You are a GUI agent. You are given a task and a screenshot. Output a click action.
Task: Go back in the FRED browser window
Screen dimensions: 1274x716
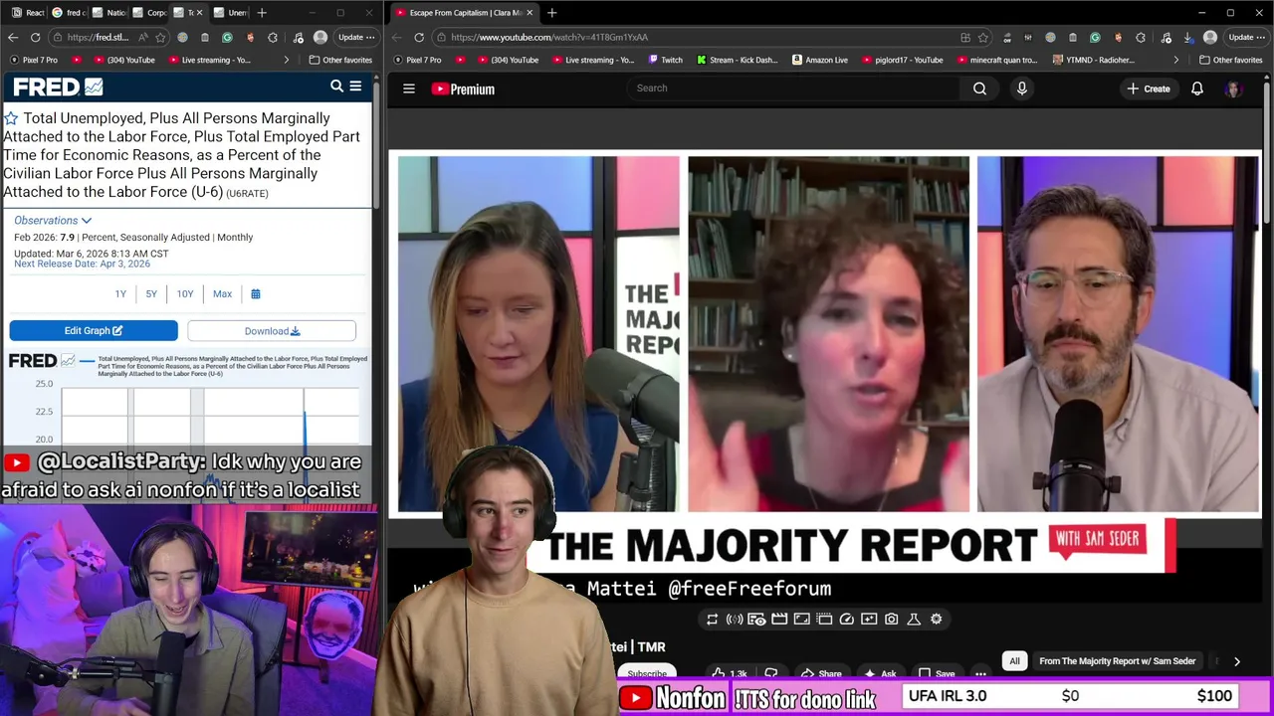13,38
